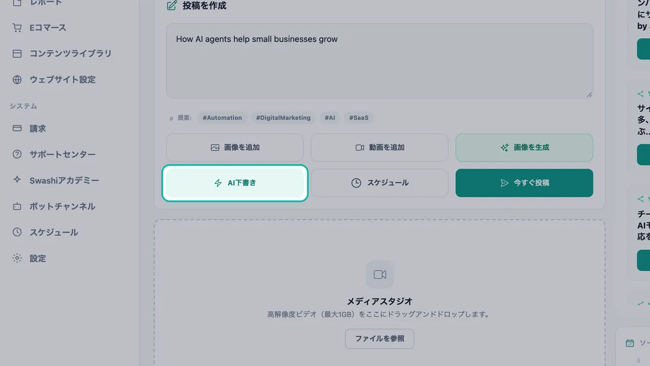Click the 画像を追加 button
The image size is (650, 366).
point(235,148)
